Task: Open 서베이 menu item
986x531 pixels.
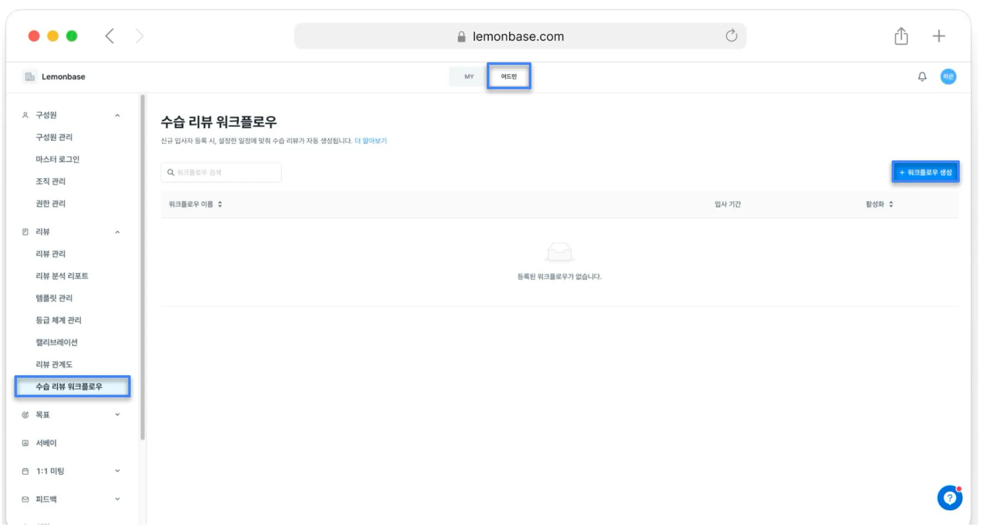Action: pos(46,443)
